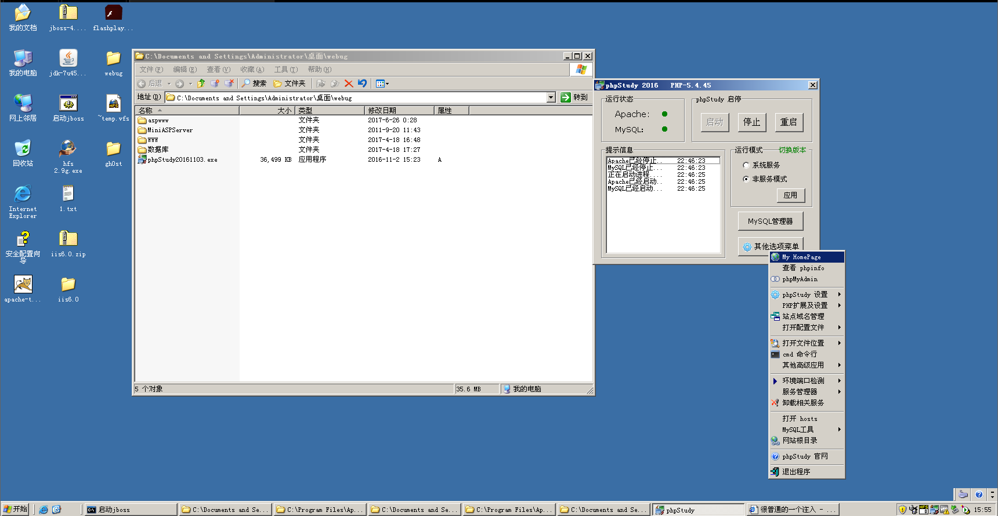The width and height of the screenshot is (998, 516).
Task: Open the 查看(V) menu in Explorer
Action: [219, 70]
